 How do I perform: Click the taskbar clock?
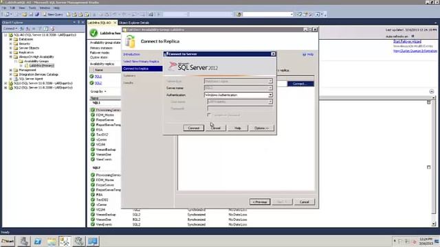(x=426, y=241)
